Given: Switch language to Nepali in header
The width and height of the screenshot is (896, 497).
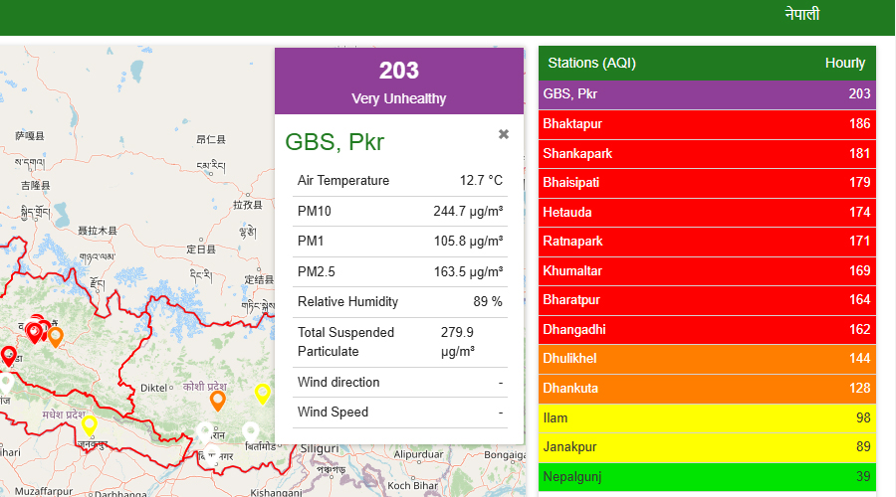Looking at the screenshot, I should 801,15.
